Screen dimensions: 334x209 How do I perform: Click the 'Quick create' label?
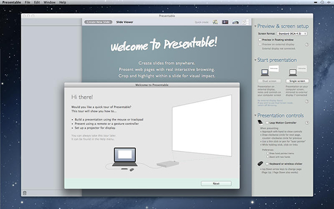pos(202,22)
